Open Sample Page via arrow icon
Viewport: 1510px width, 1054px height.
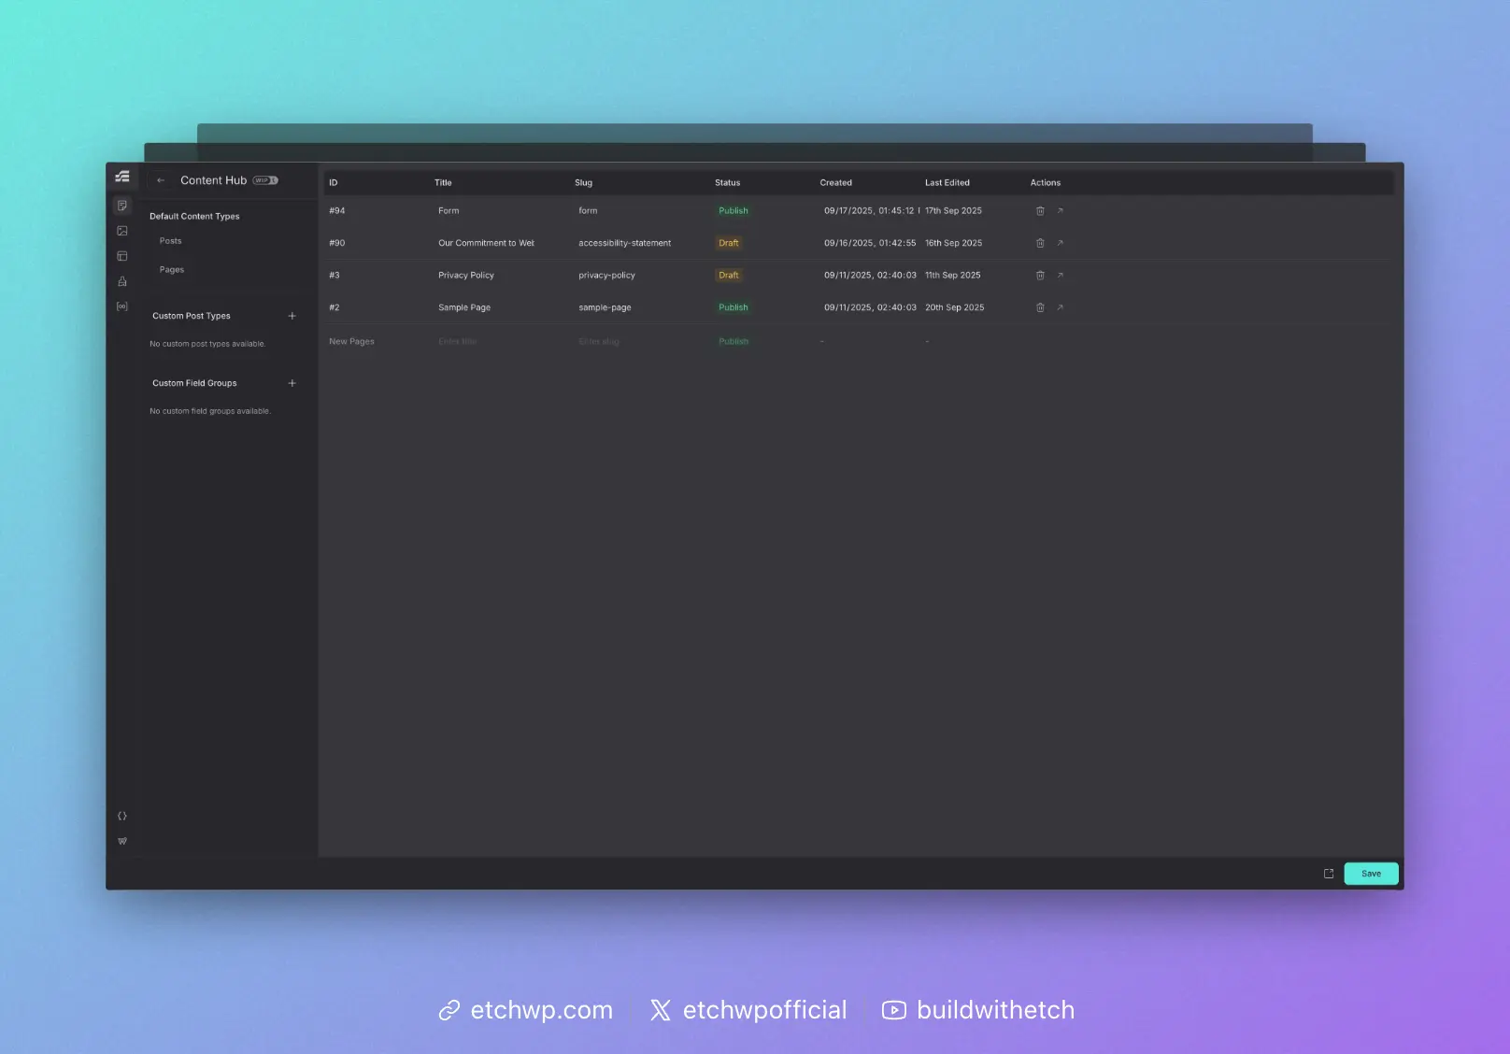click(1060, 307)
